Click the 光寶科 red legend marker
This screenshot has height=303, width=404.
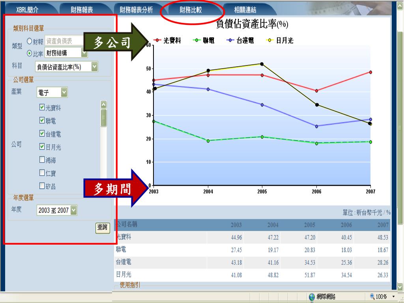click(157, 40)
